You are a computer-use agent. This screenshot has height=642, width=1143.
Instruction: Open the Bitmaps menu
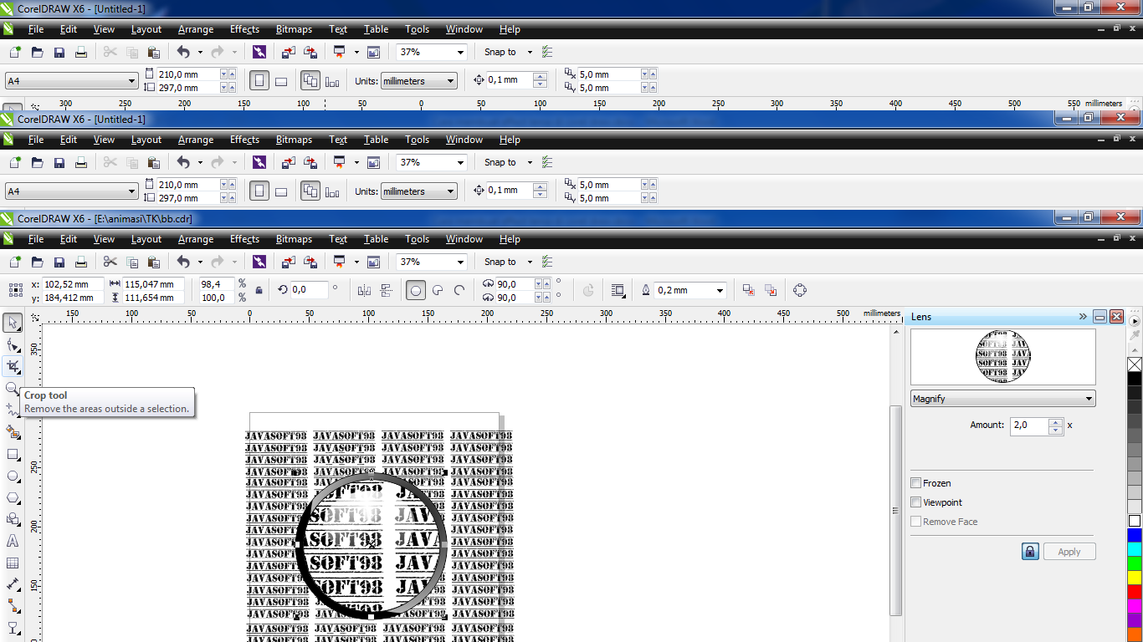pyautogui.click(x=294, y=238)
